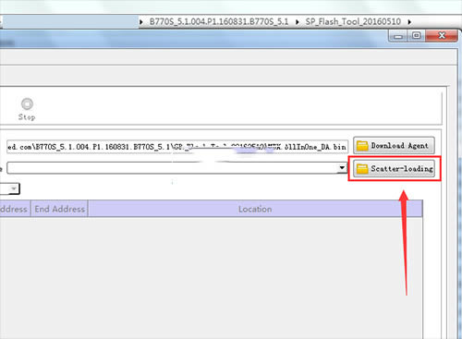The width and height of the screenshot is (462, 339).
Task: Click the Download Agent path field
Action: point(177,147)
